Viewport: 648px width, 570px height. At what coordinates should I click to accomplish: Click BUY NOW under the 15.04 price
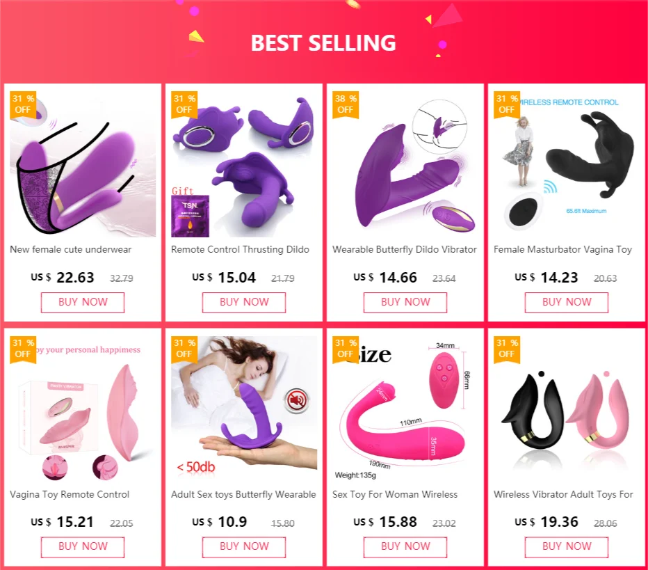tap(244, 302)
